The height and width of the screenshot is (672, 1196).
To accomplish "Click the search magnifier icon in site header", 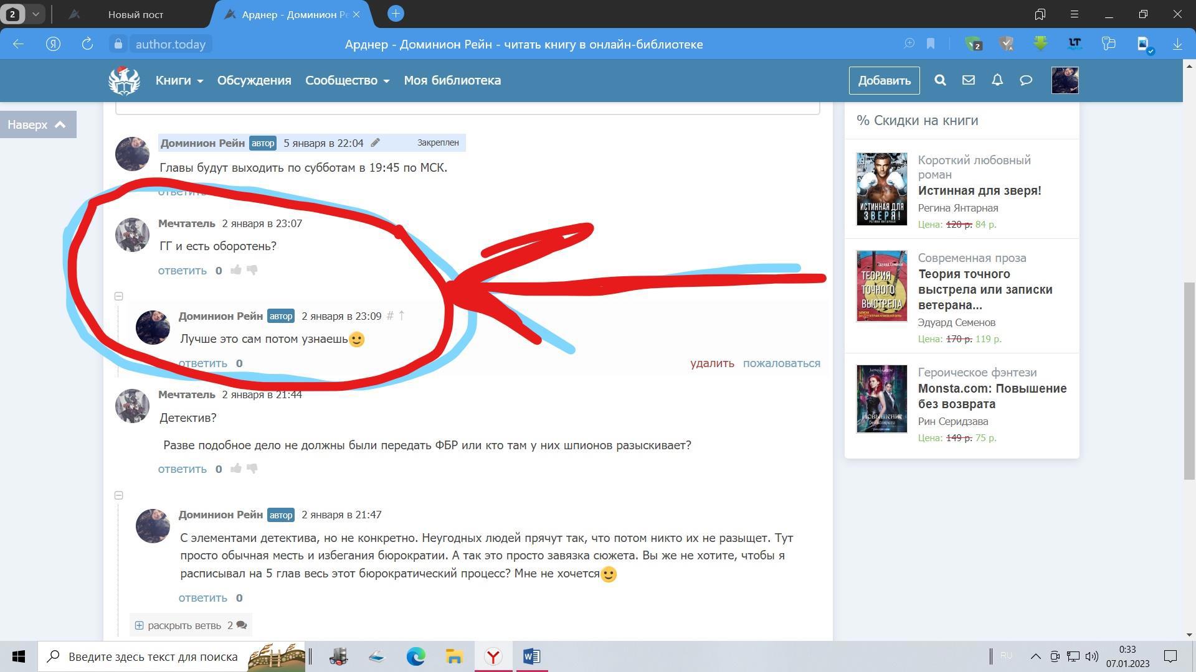I will coord(940,80).
